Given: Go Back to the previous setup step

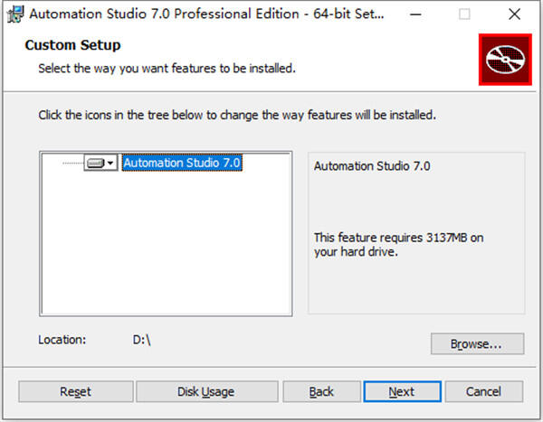Looking at the screenshot, I should [x=321, y=391].
